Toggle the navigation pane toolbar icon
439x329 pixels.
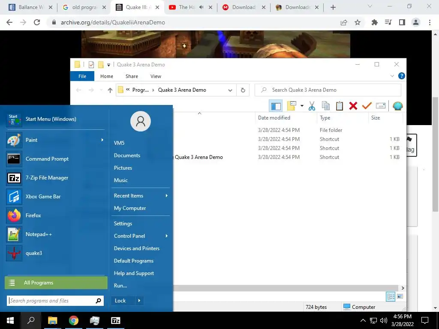[276, 106]
